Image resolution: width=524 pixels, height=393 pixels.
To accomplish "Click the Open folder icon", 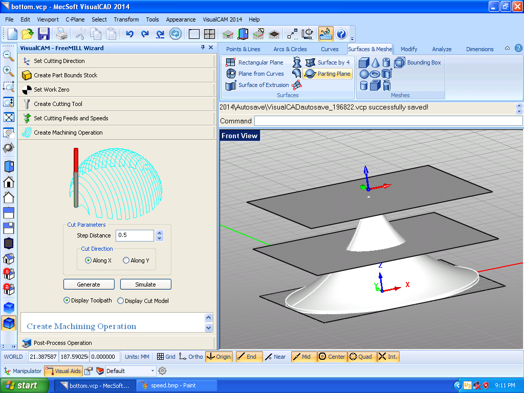I will [28, 34].
